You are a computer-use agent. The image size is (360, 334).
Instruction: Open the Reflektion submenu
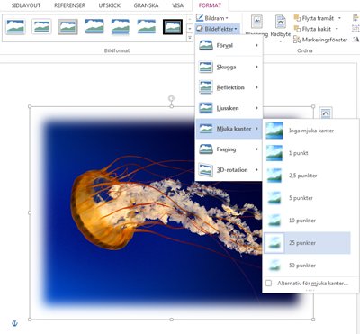pos(229,87)
